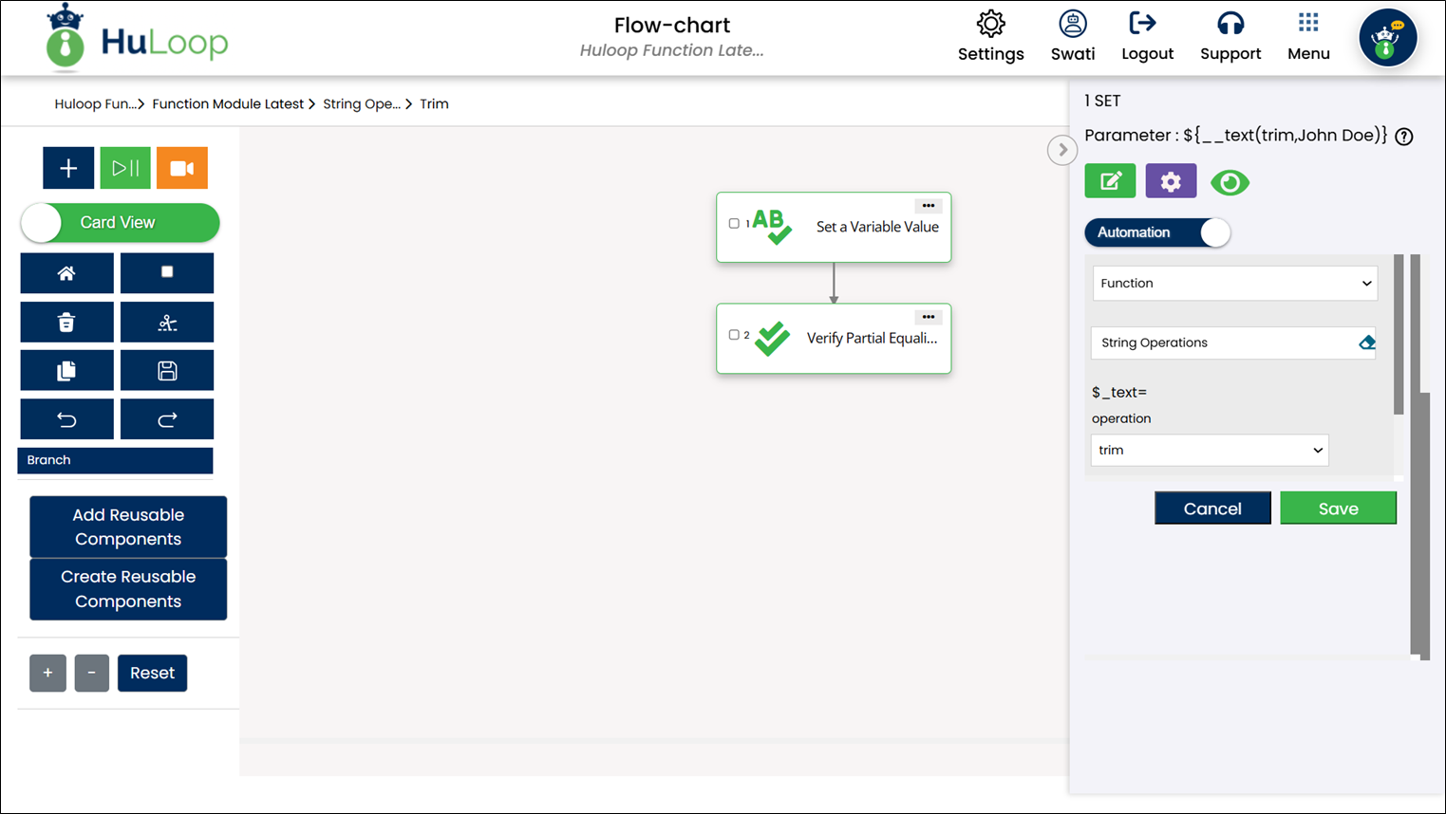Click the Logout icon

[x=1142, y=23]
